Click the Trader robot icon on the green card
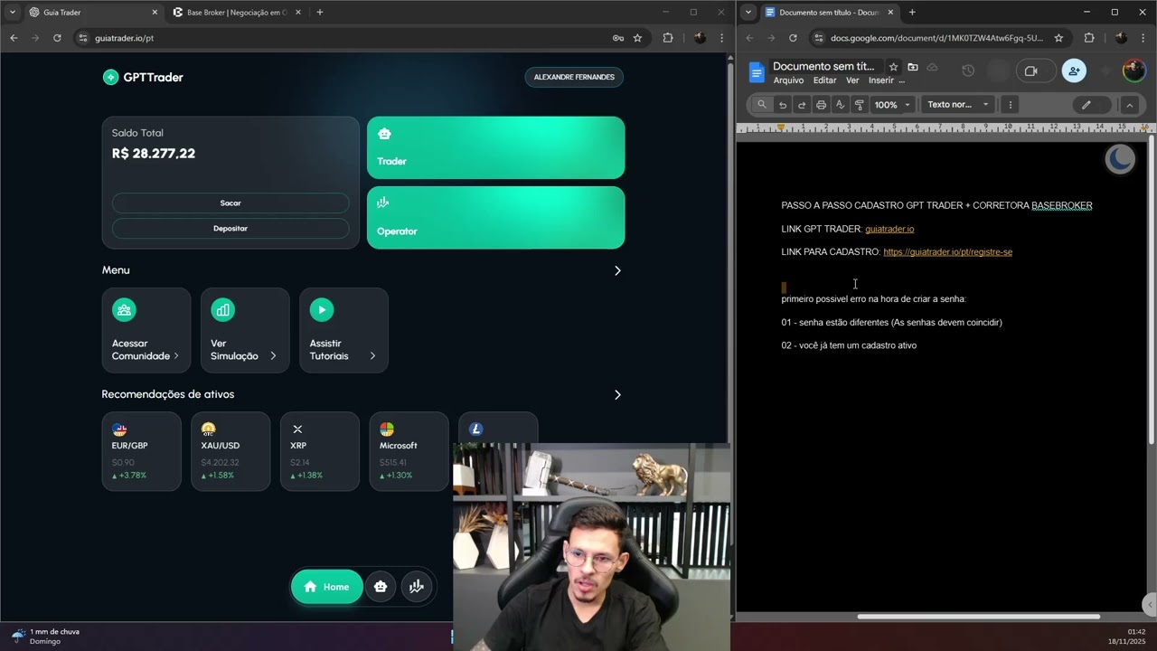The image size is (1157, 651). (384, 134)
